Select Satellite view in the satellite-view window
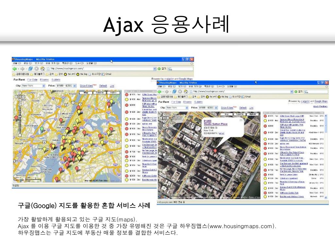335x251 pixels. click(x=239, y=114)
